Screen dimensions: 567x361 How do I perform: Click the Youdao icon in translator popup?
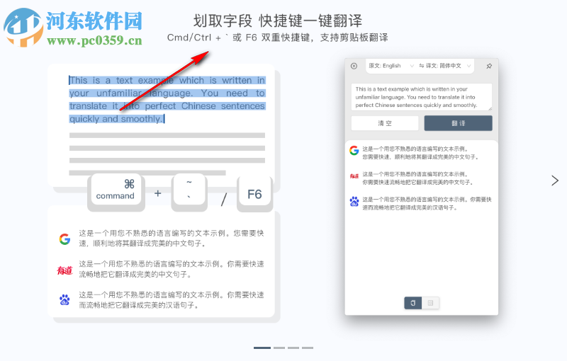coord(354,176)
